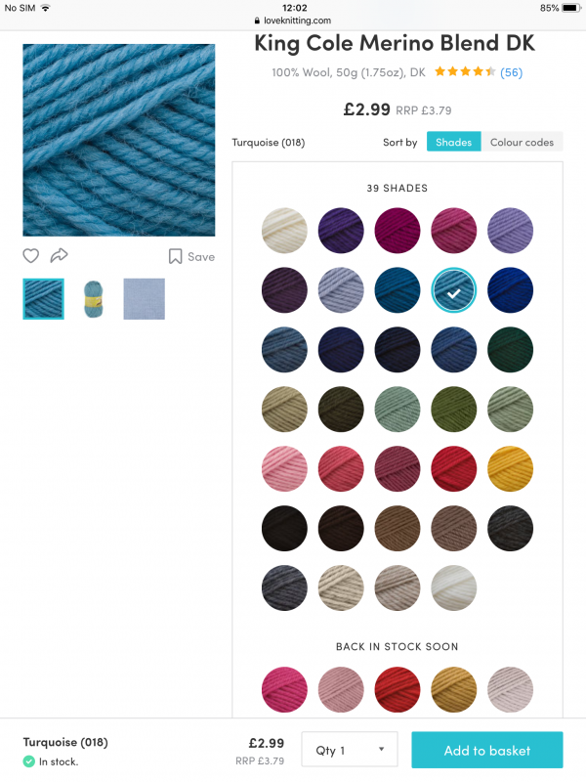The image size is (586, 782).
Task: Tap the loveknitting.com address bar
Action: 293,21
